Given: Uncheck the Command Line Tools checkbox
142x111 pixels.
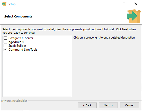Looking at the screenshot, I should point(5,50).
